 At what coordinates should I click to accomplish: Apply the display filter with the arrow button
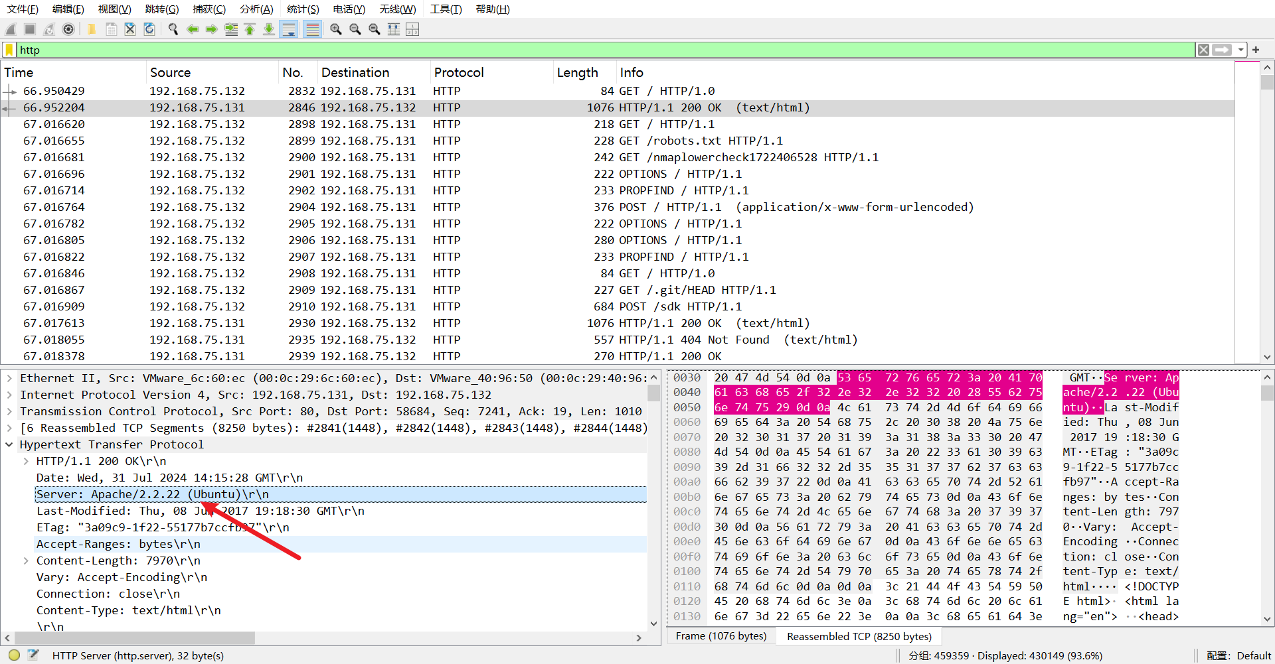1222,50
